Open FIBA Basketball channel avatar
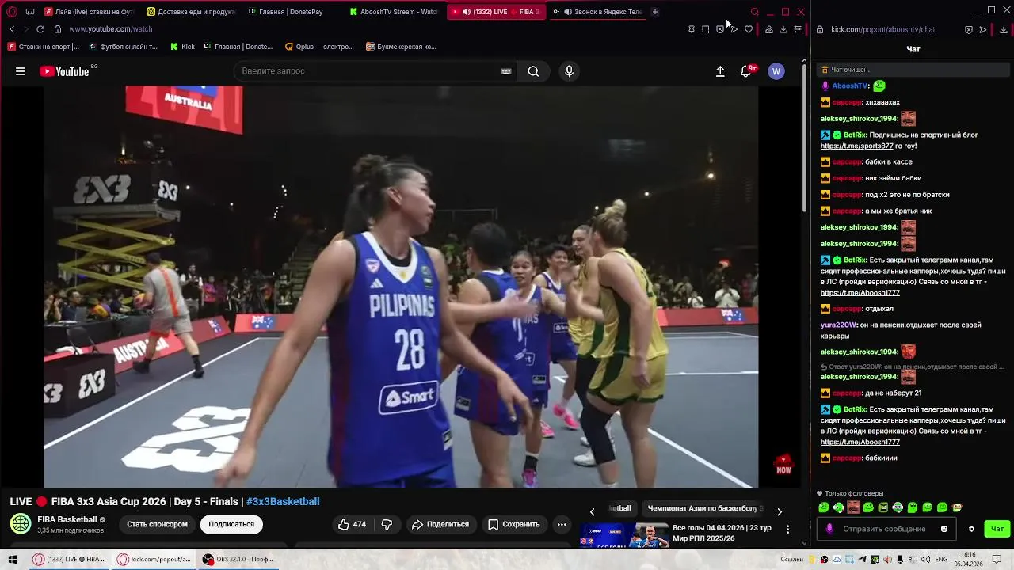The height and width of the screenshot is (570, 1014). [21, 524]
